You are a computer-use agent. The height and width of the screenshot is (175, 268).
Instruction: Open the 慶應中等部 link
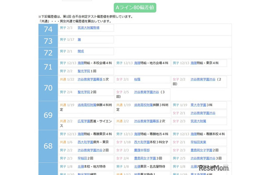coord(142,150)
